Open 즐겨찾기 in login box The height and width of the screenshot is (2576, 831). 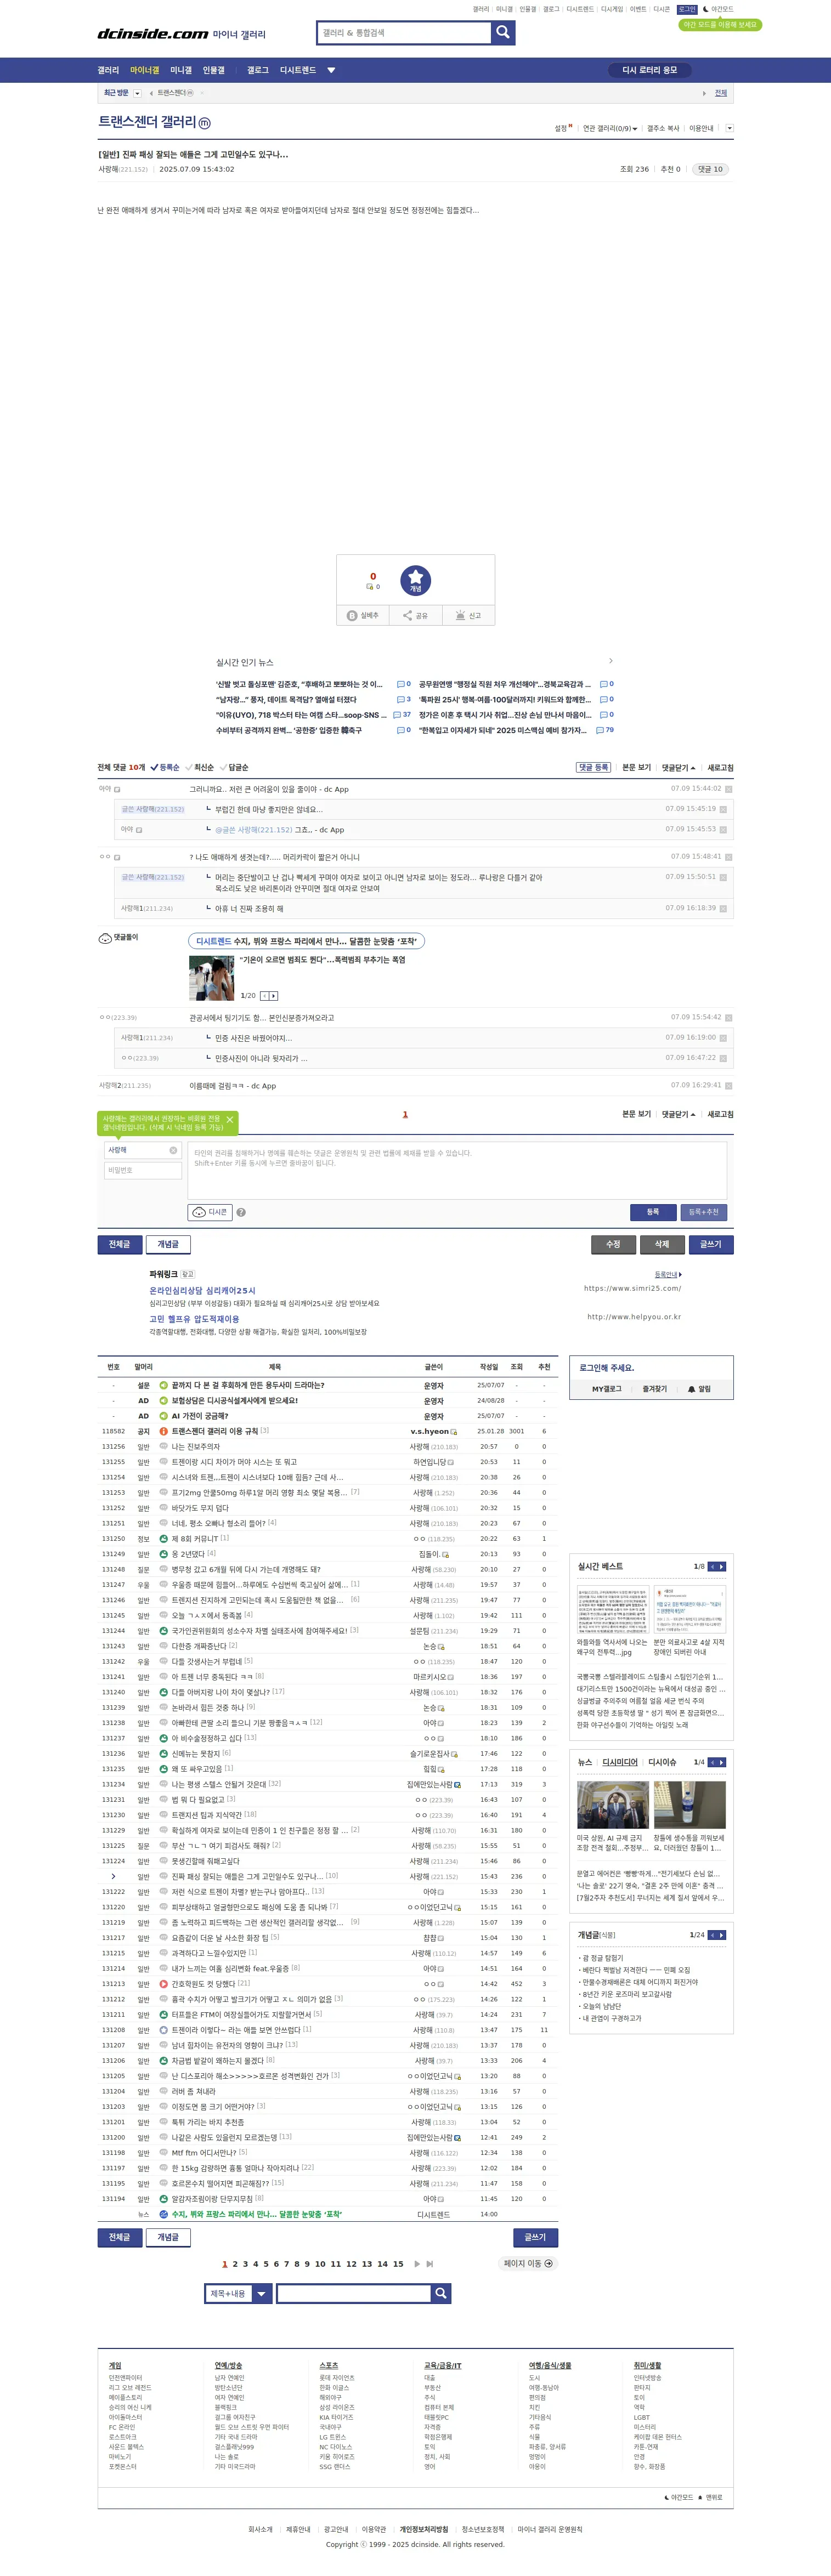[654, 1389]
